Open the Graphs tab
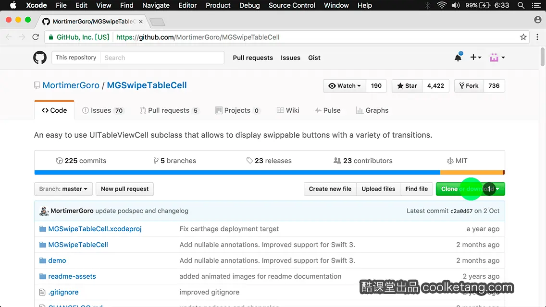 (x=372, y=110)
